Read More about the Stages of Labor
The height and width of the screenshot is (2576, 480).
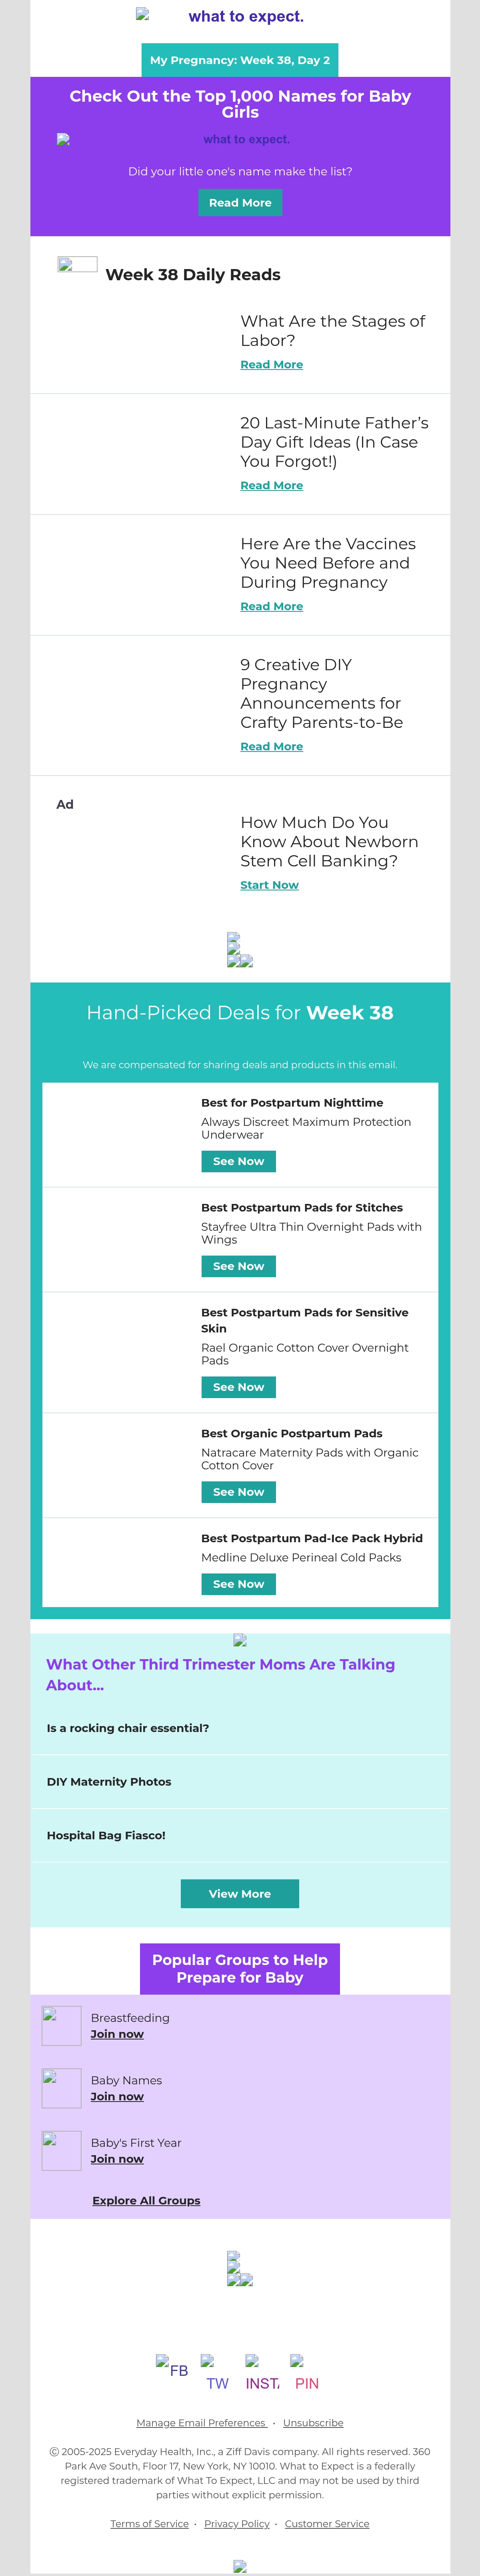tap(271, 365)
